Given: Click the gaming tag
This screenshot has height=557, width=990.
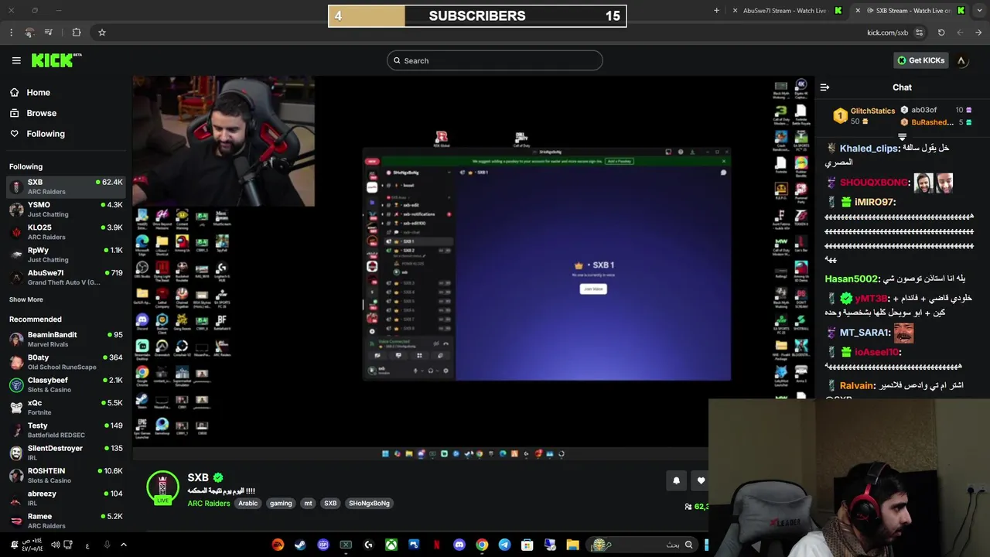Looking at the screenshot, I should point(281,504).
